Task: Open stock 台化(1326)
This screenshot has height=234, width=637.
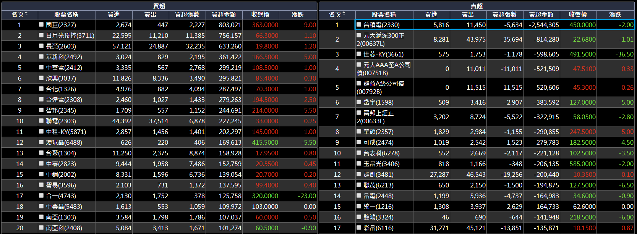Action: pos(61,89)
